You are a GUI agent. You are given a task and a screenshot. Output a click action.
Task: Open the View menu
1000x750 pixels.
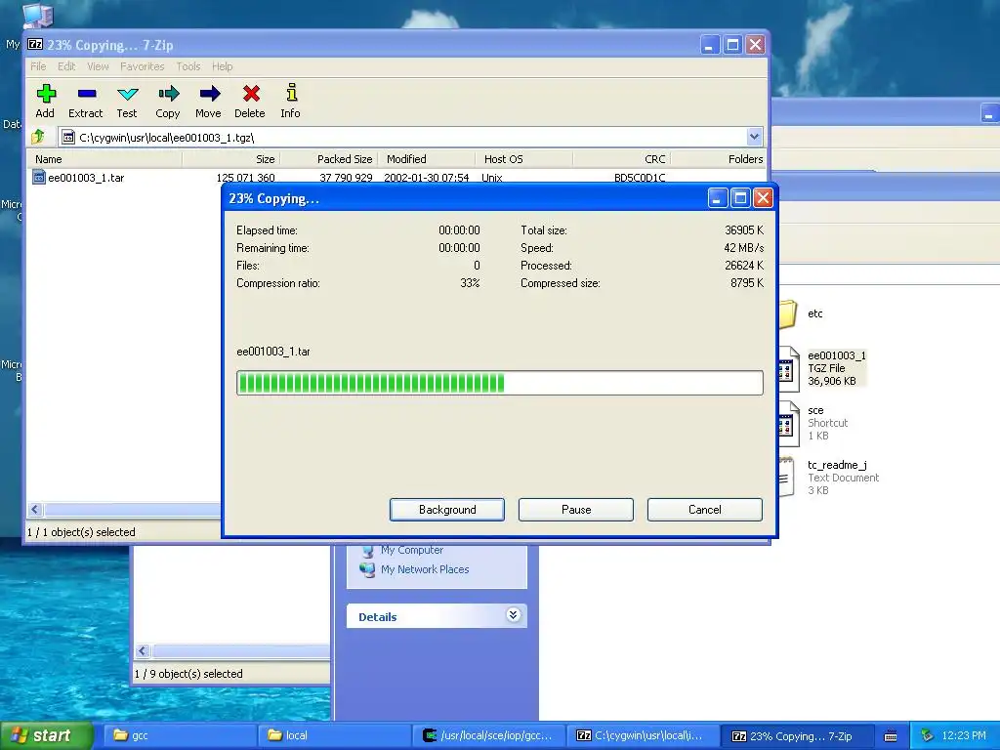pyautogui.click(x=98, y=66)
